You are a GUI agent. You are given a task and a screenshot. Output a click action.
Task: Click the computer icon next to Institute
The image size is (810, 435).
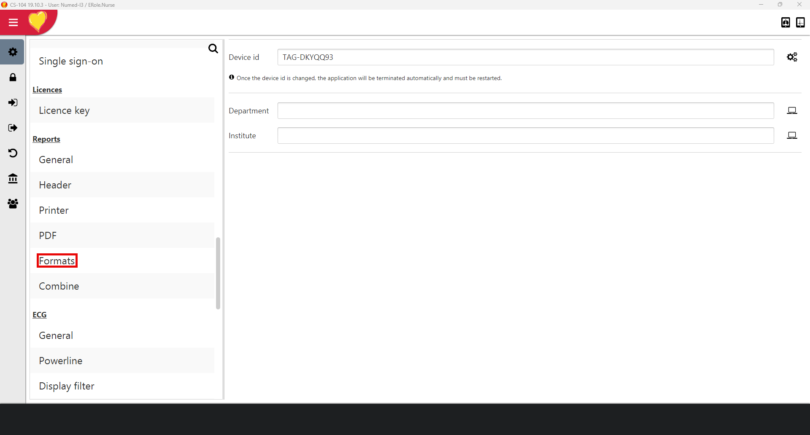(x=792, y=135)
